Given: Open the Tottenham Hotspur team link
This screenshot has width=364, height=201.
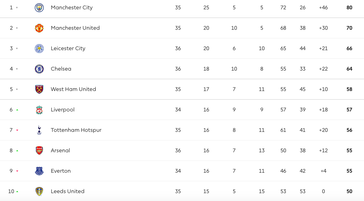Looking at the screenshot, I should tap(76, 130).
